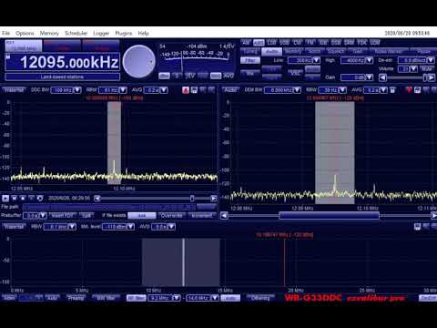The image size is (437, 328).
Task: Click the round tuning knob
Action: click(x=139, y=62)
